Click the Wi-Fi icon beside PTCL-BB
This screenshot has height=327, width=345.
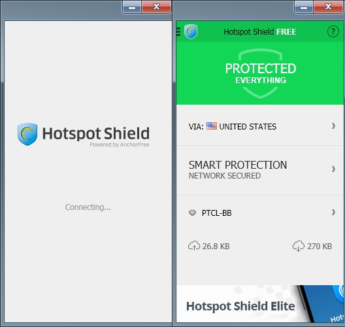[192, 213]
